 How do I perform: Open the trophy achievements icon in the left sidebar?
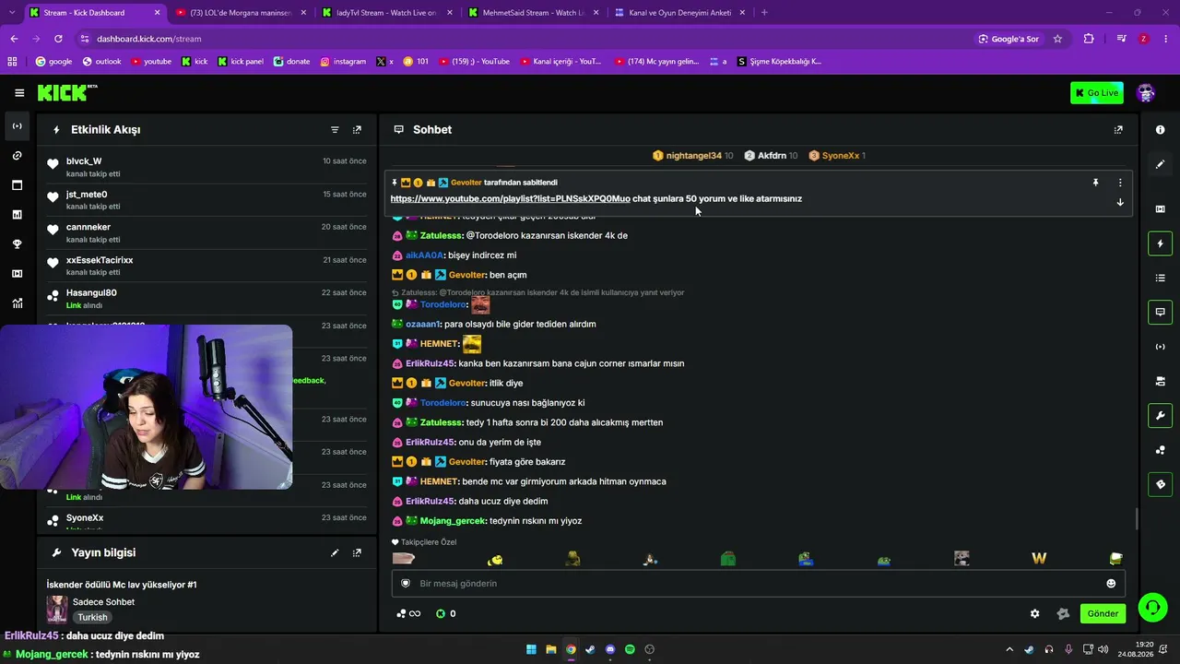click(17, 244)
